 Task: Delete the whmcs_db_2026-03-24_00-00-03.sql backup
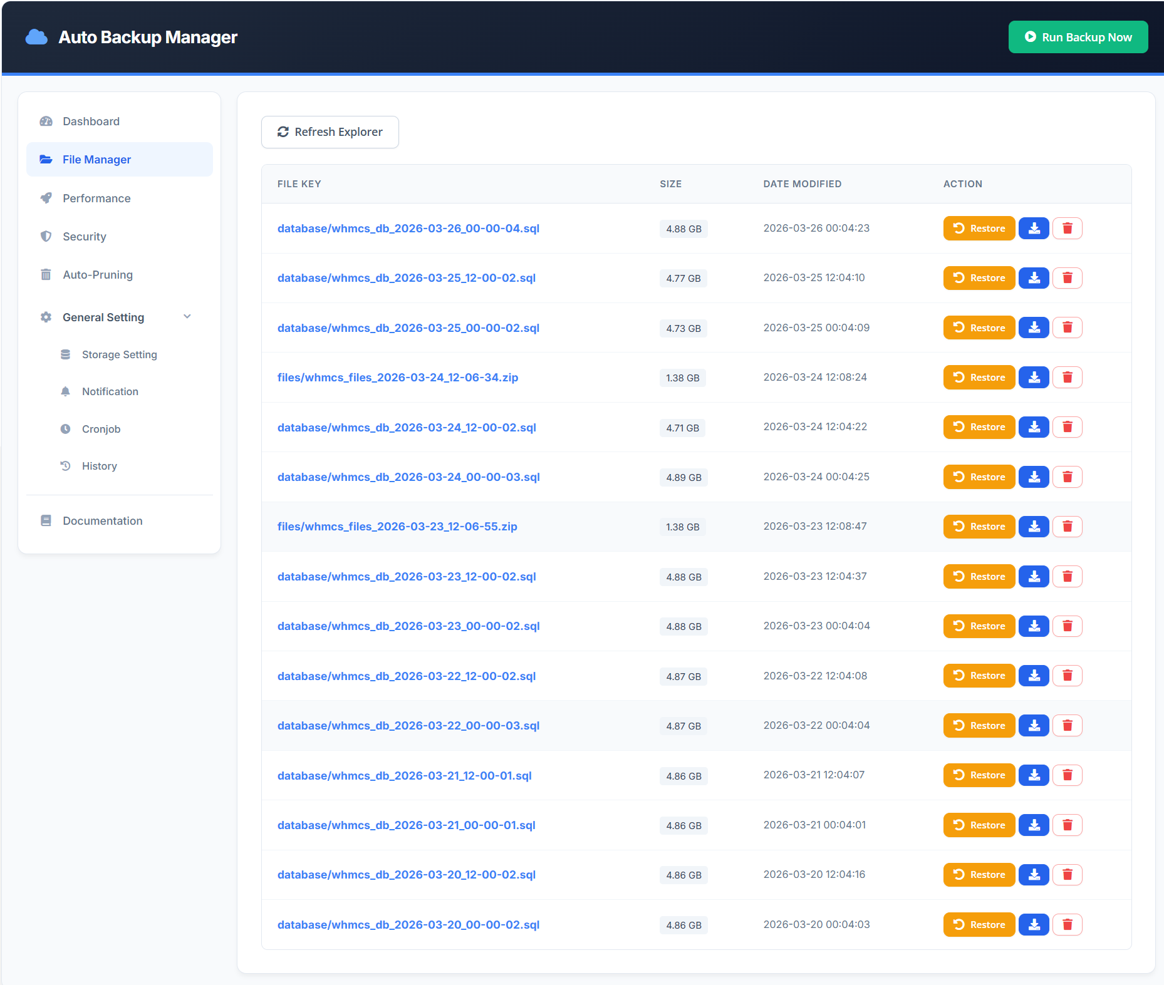1068,477
